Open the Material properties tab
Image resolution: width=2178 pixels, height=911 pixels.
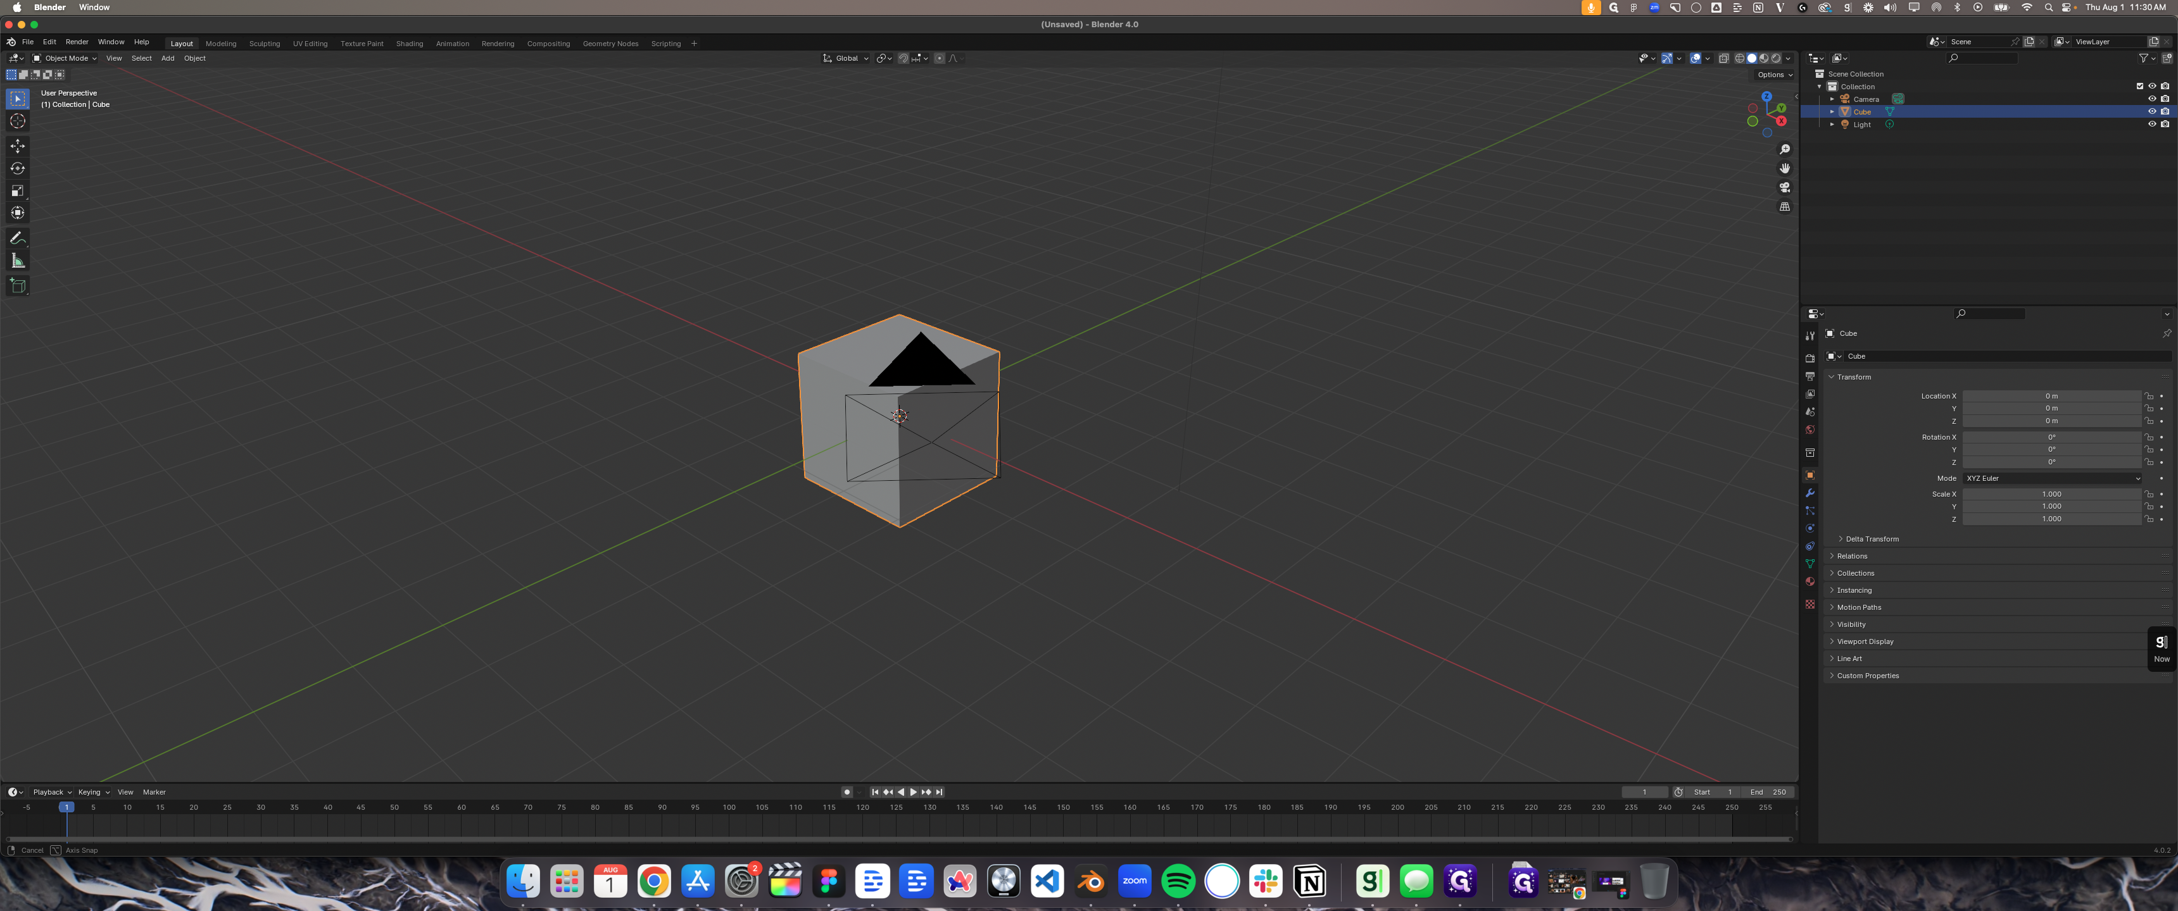click(1810, 581)
